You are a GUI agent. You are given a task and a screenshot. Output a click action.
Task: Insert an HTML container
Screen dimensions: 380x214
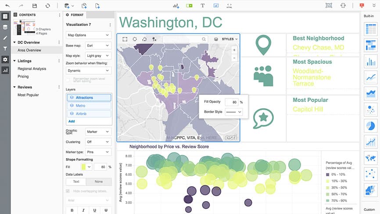229,6
